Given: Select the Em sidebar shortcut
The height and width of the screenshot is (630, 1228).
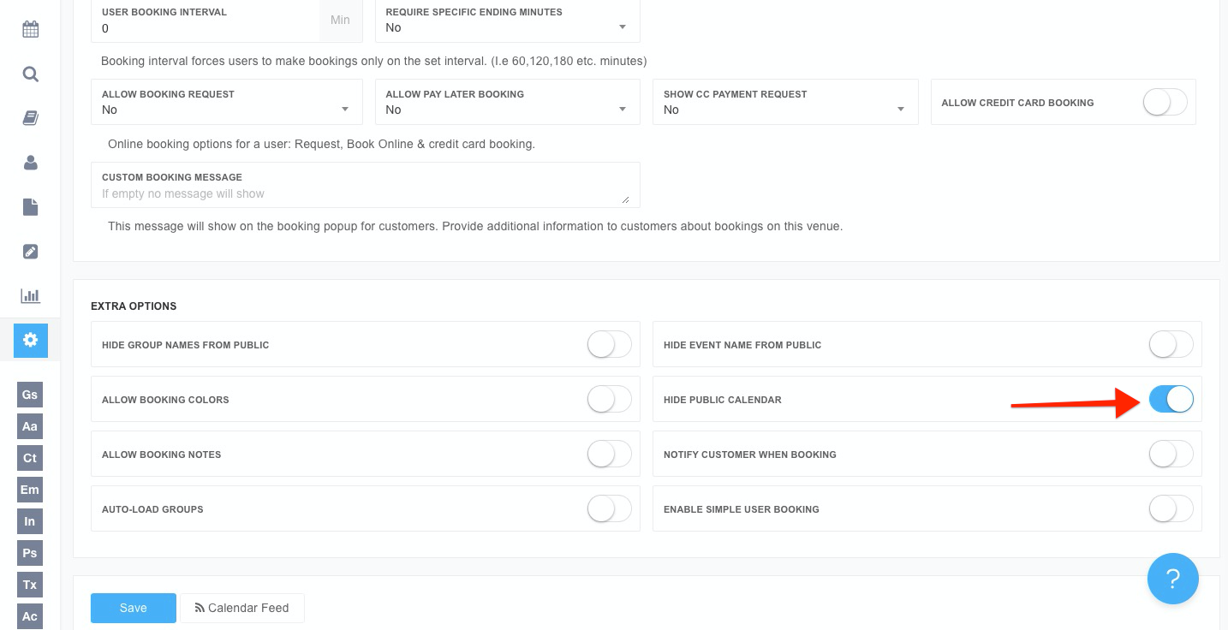Looking at the screenshot, I should tap(30, 490).
